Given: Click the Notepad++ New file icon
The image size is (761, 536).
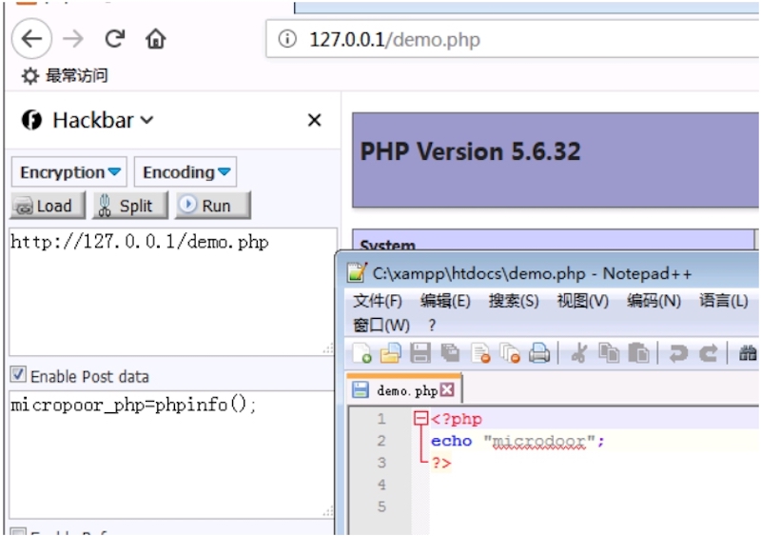Looking at the screenshot, I should tap(362, 354).
